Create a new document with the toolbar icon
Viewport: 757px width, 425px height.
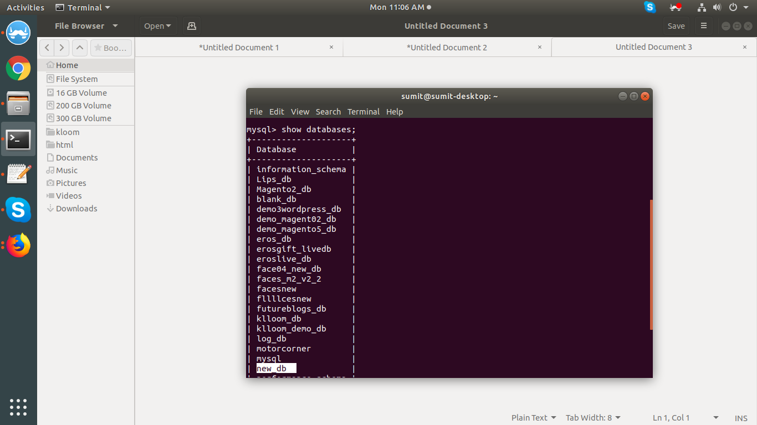point(192,25)
